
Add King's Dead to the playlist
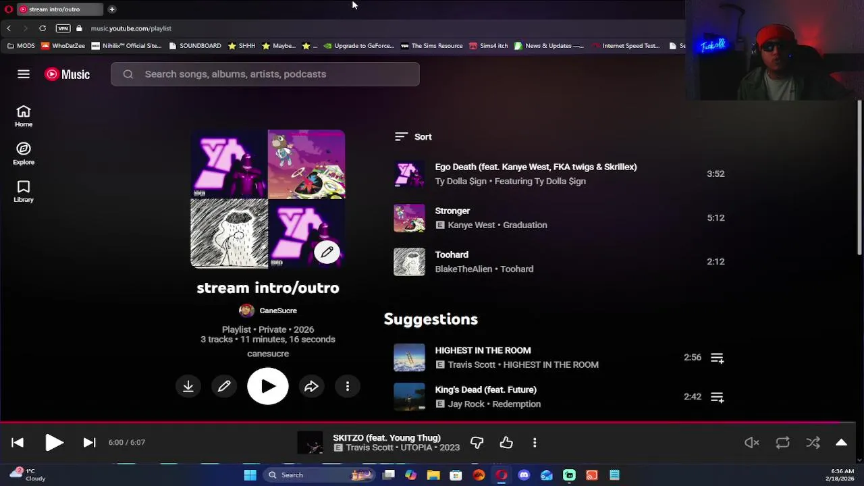717,397
